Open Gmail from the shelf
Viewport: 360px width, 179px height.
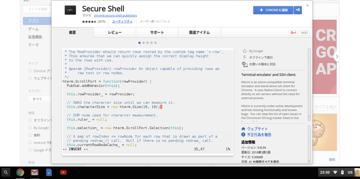coord(35,172)
